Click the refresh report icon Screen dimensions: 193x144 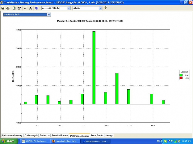[x=14, y=8]
